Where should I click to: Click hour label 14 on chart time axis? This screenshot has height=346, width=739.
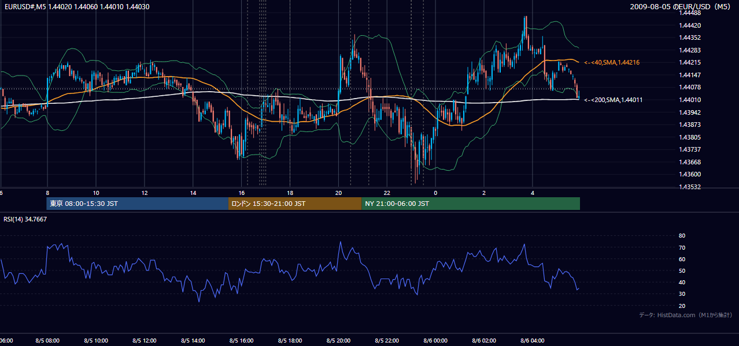click(193, 193)
